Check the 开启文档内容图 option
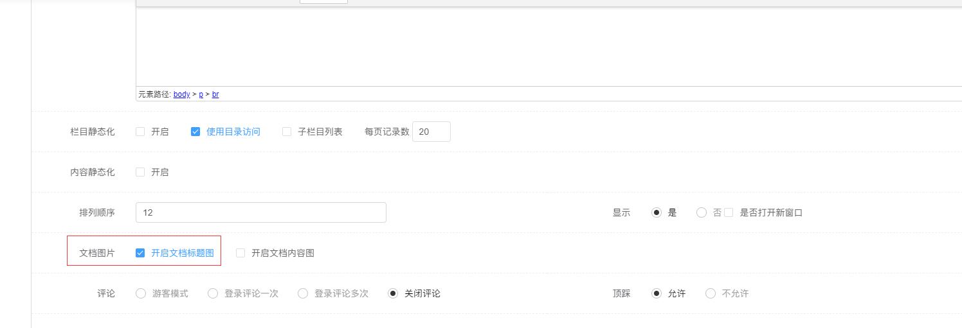 [x=240, y=253]
